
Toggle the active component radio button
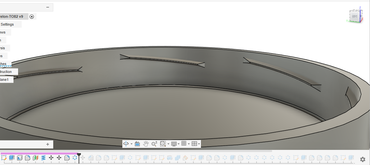pos(32,16)
